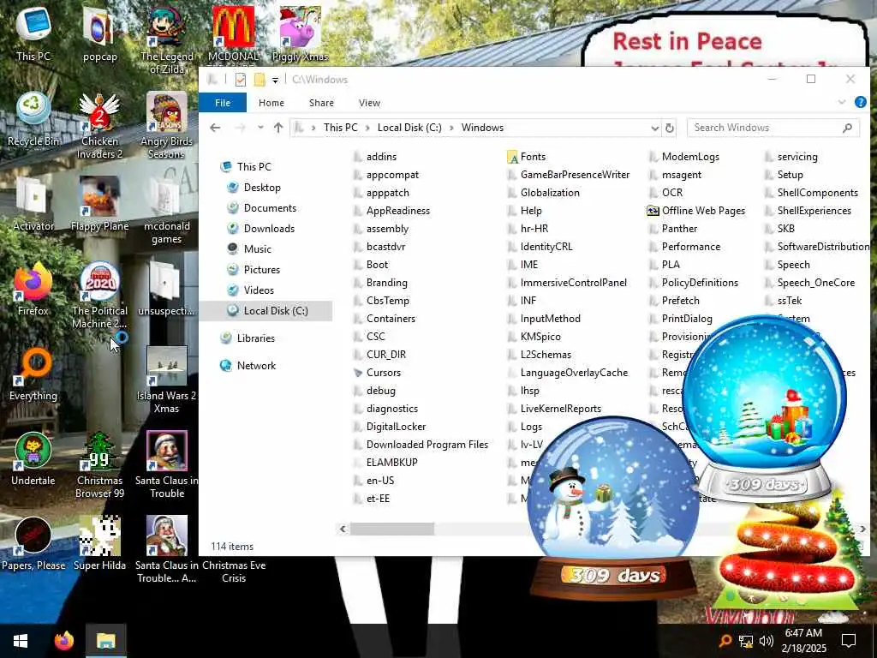Click the Properties quick access toolbar icon
This screenshot has height=658, width=877.
pos(241,80)
